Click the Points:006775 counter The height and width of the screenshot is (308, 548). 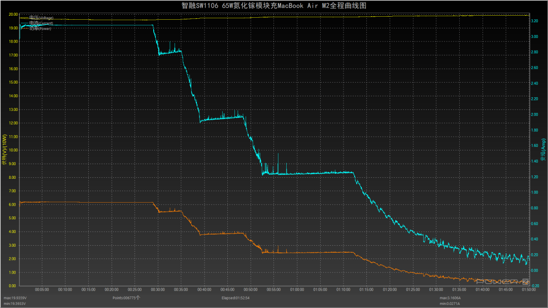click(124, 298)
